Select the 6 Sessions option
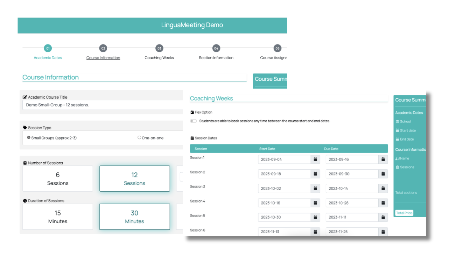The height and width of the screenshot is (263, 456). click(x=58, y=179)
